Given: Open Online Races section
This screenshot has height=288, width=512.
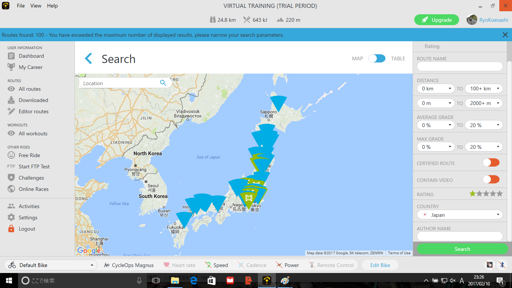Looking at the screenshot, I should 34,189.
